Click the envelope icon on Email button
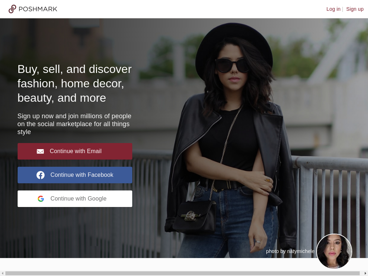The height and width of the screenshot is (276, 368). (x=40, y=151)
